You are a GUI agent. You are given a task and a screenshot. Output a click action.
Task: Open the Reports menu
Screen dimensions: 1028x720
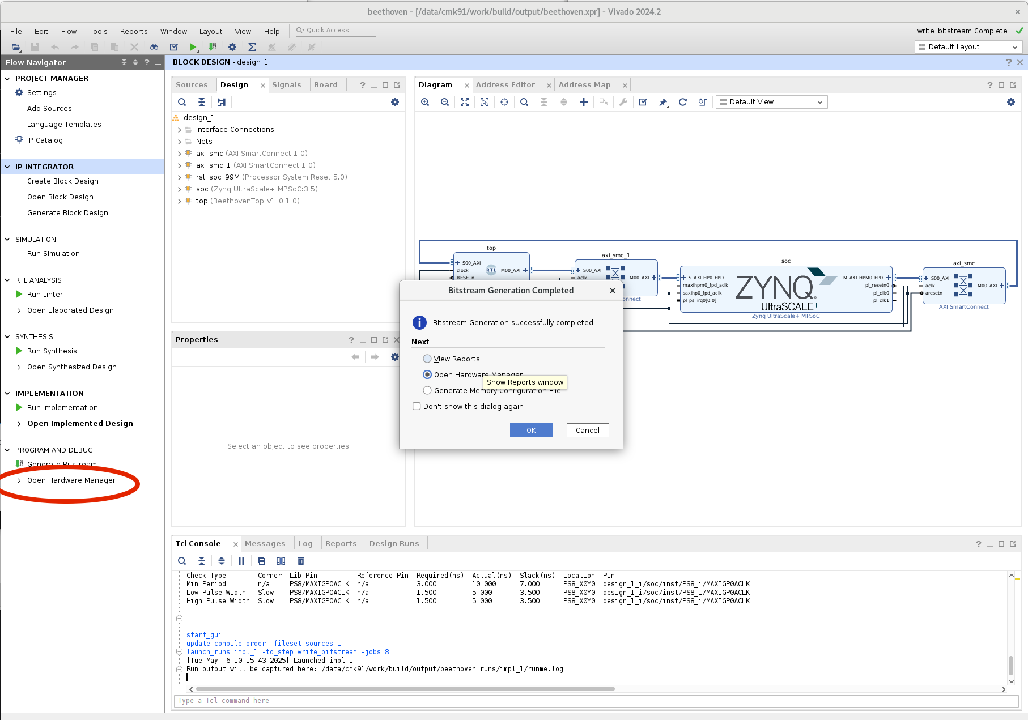(134, 32)
